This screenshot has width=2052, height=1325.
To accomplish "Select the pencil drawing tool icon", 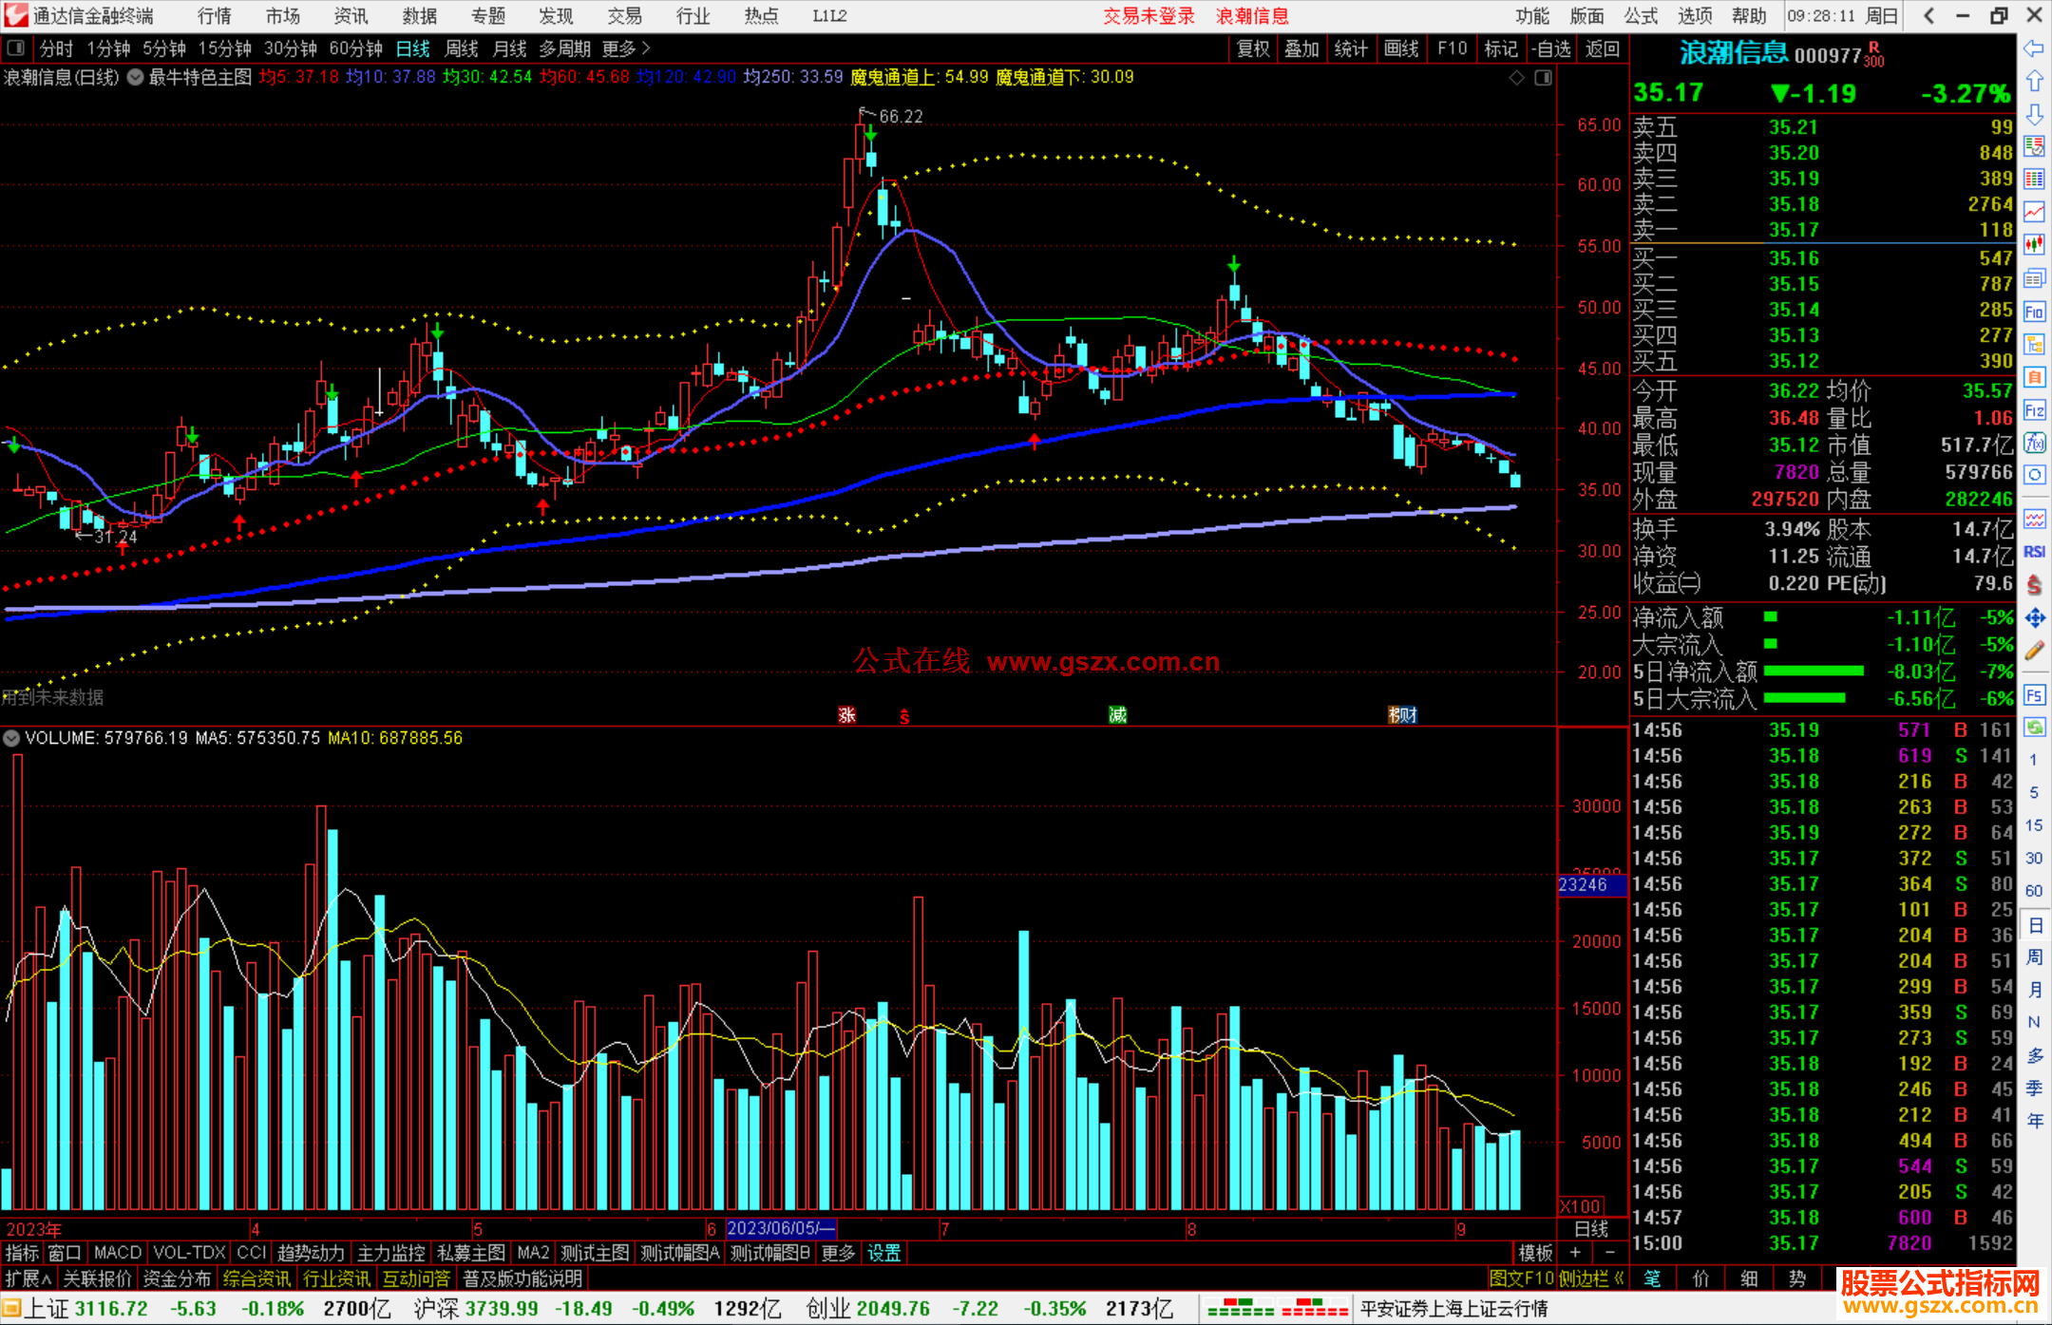I will tap(2034, 652).
